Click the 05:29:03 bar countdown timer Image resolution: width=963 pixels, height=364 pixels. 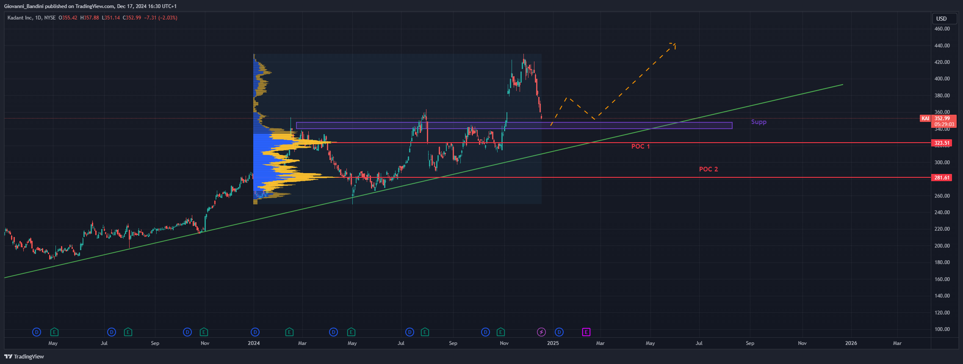coord(944,124)
